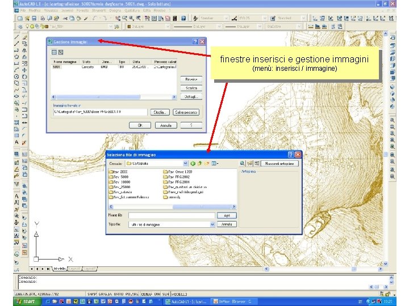Click Up one level folder icon
Screen dimensions: 409x306
coord(200,163)
